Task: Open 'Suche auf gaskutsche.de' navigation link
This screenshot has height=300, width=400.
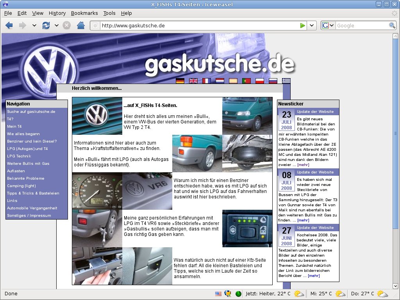Action: [x=31, y=111]
